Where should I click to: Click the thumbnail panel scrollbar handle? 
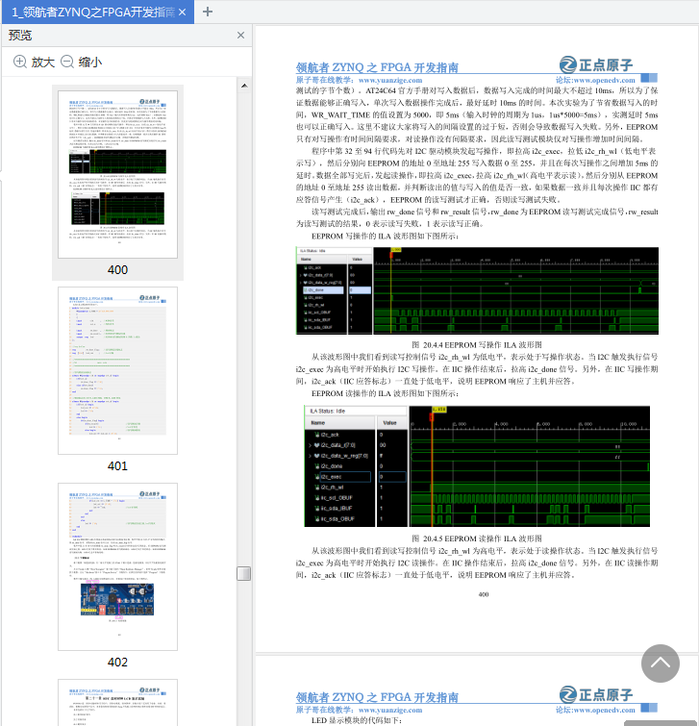(x=244, y=573)
